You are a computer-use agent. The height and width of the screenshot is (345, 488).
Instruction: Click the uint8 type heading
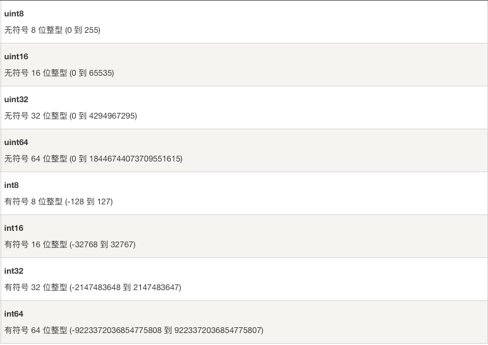(x=14, y=14)
